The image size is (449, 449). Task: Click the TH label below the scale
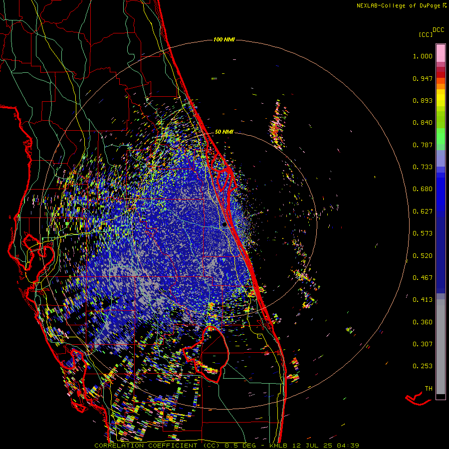429,389
